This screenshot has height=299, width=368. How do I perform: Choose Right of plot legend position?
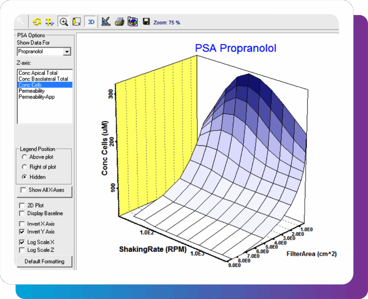pos(24,167)
